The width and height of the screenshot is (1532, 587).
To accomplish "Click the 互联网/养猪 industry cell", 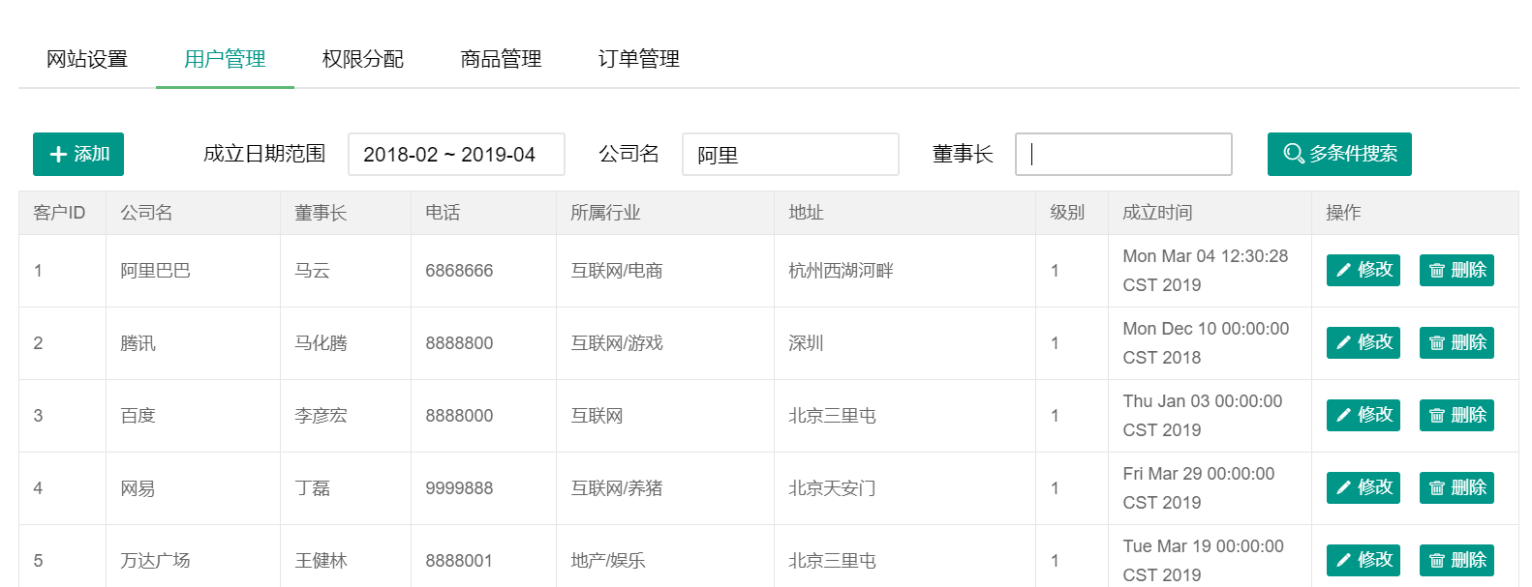I will pyautogui.click(x=665, y=488).
